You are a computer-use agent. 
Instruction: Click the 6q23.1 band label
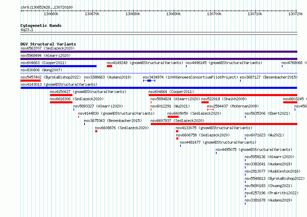tap(27, 30)
